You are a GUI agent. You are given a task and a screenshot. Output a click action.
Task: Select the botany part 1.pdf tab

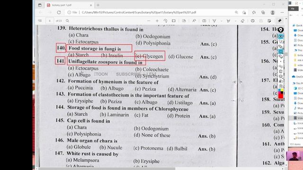click(x=70, y=5)
